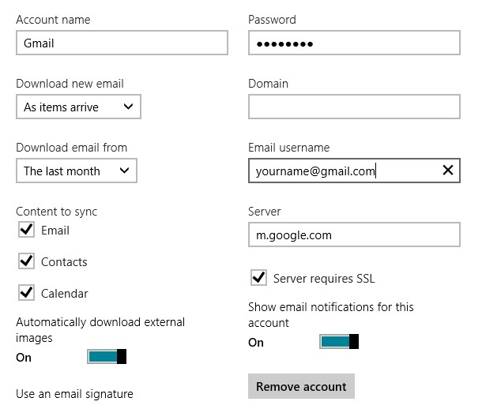Click the Email label under Content to sync
482x409 pixels.
coord(55,231)
